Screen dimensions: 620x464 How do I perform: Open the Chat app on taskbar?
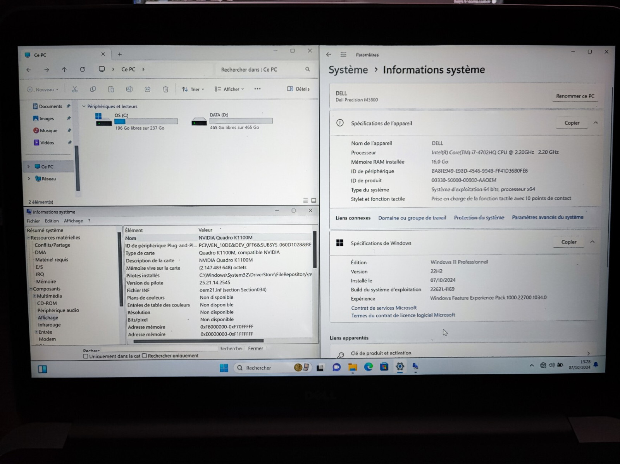point(336,367)
